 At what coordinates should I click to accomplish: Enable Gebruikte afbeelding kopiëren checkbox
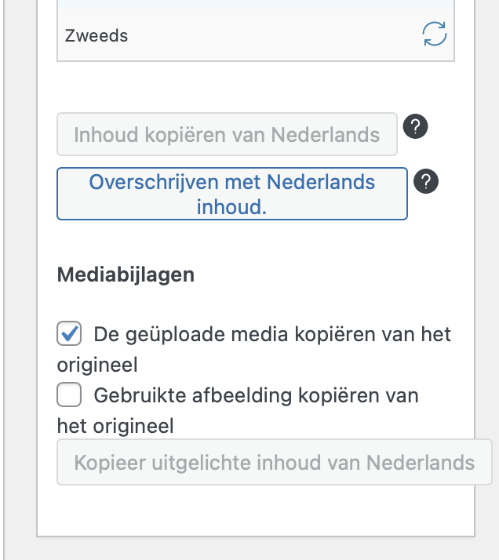coord(69,395)
